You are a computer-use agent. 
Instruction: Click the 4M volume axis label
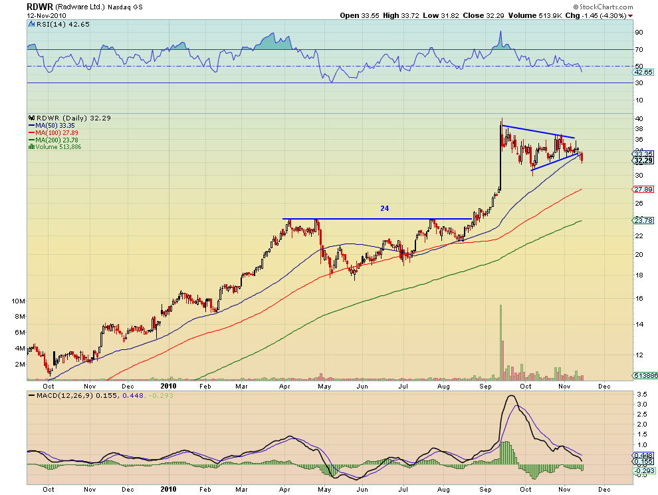point(20,349)
